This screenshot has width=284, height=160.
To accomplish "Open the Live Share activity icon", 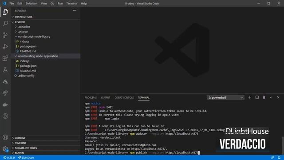I will click(x=5, y=93).
